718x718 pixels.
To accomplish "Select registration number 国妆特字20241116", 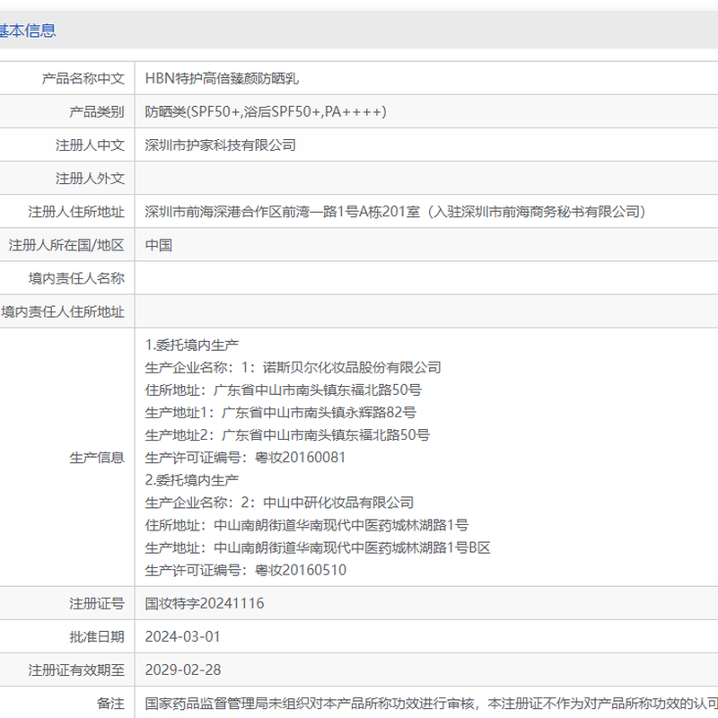I will pyautogui.click(x=205, y=603).
